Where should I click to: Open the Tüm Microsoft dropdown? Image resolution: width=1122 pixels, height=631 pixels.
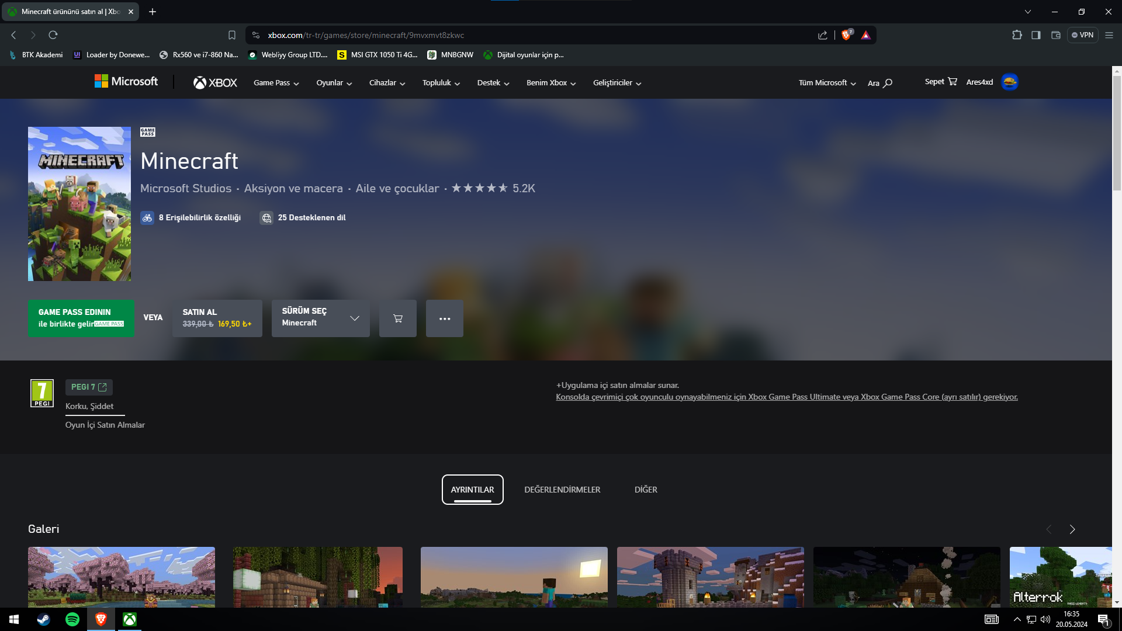click(x=827, y=83)
